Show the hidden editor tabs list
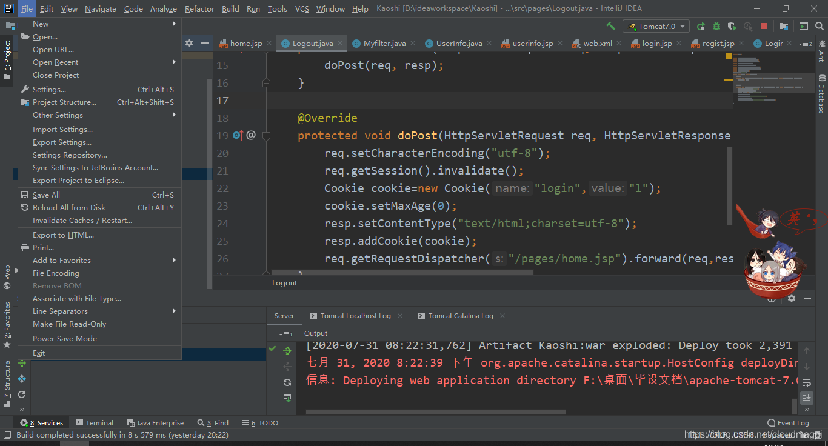Viewport: 828px width, 446px height. [x=806, y=44]
